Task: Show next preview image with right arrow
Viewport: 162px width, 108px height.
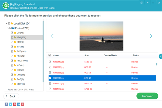Action: pos(151,36)
